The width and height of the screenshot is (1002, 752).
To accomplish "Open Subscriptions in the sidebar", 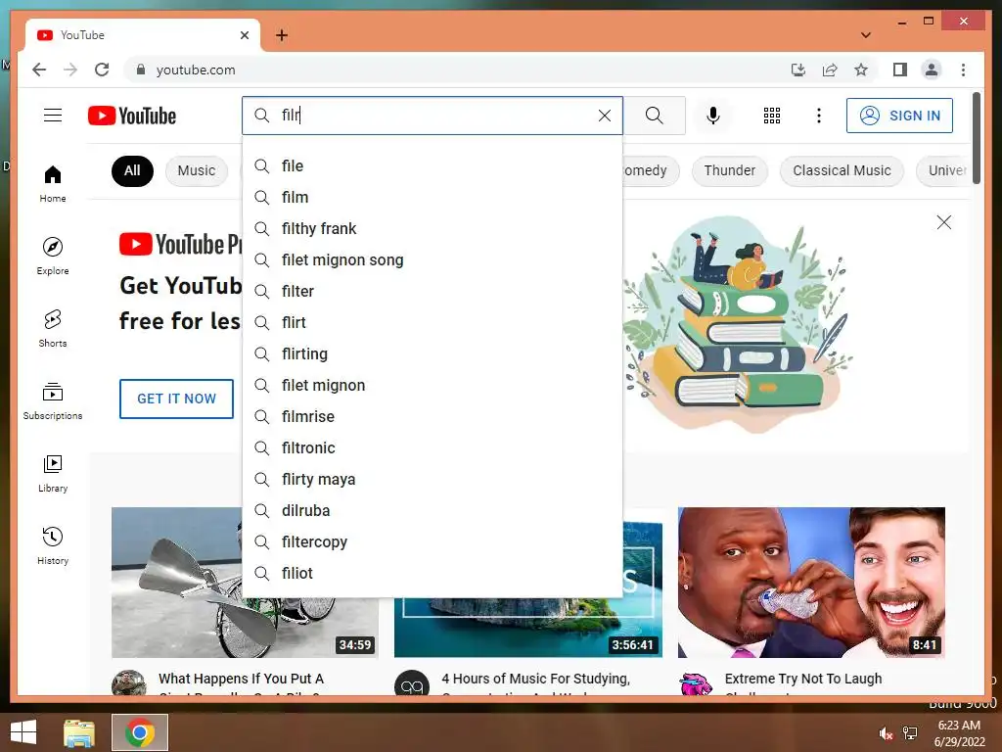I will 53,400.
